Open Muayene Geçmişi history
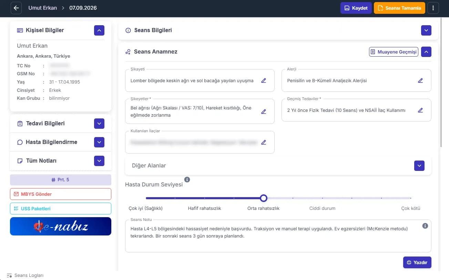The image size is (449, 280). point(394,52)
